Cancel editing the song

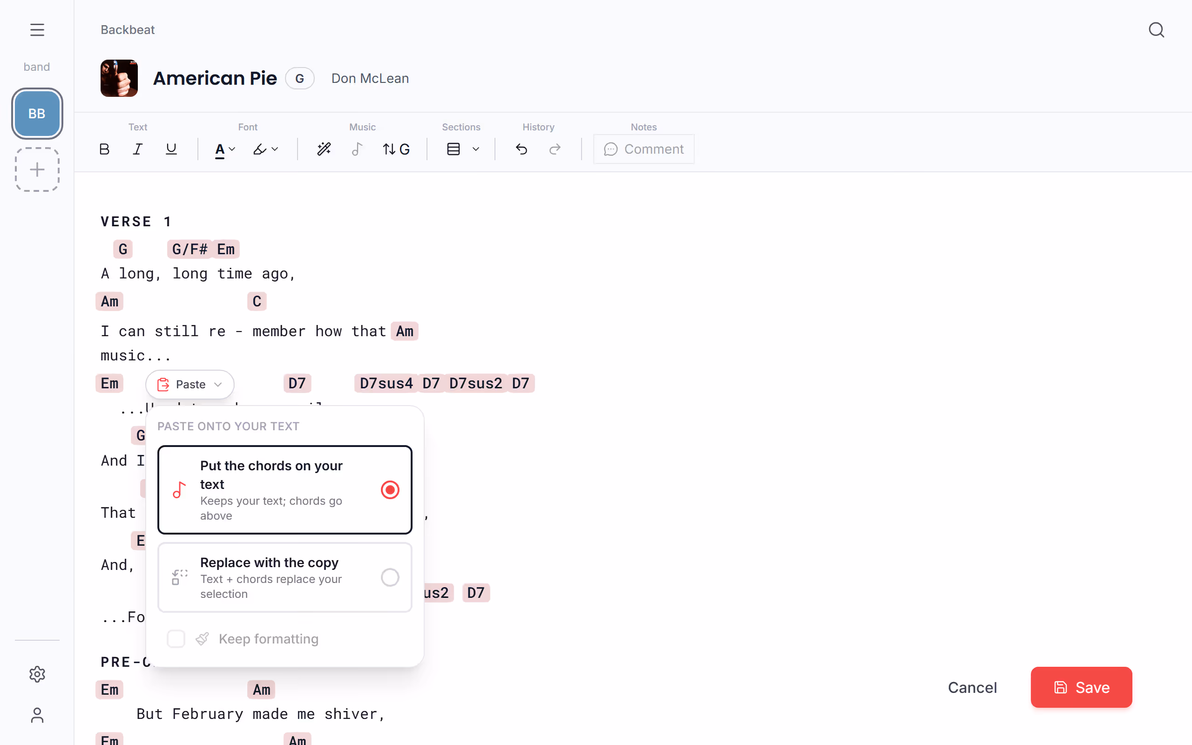click(x=972, y=687)
